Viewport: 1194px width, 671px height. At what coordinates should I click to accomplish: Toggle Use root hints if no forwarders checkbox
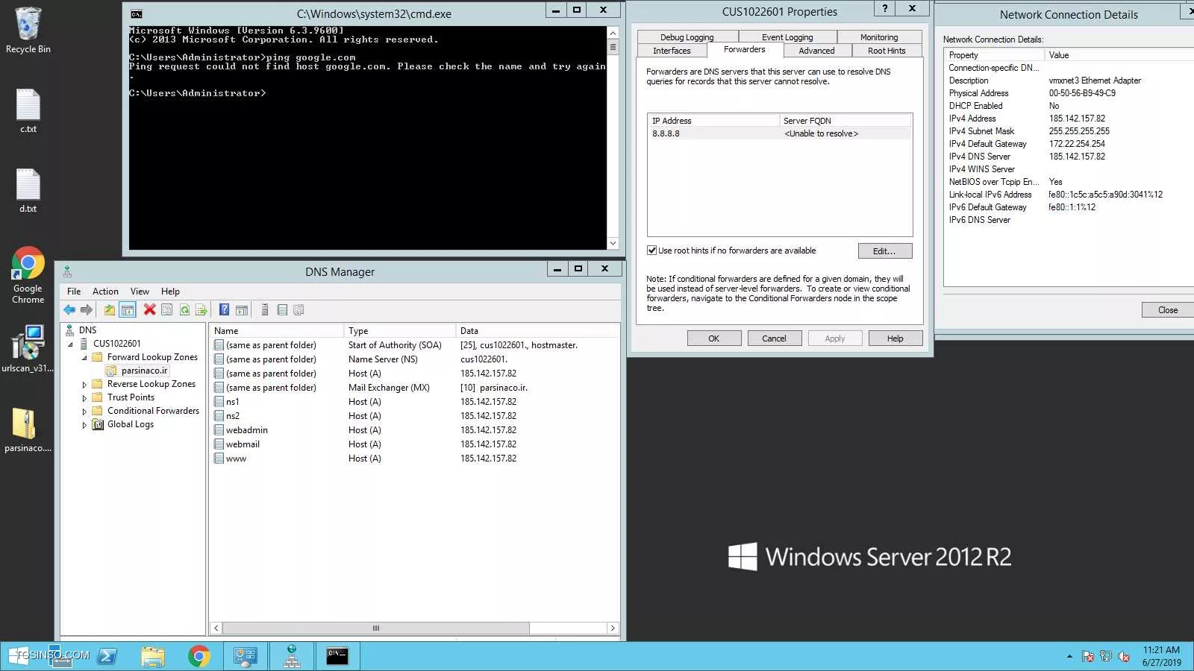(x=651, y=251)
